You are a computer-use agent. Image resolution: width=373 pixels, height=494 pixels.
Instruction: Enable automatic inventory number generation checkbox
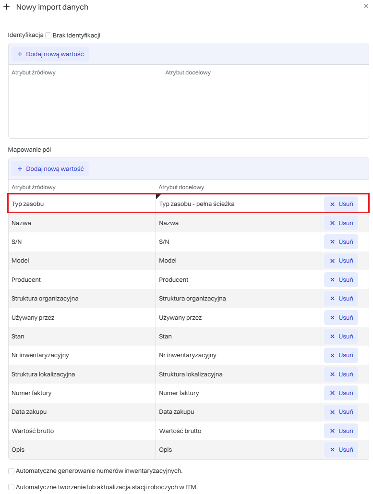pyautogui.click(x=12, y=471)
